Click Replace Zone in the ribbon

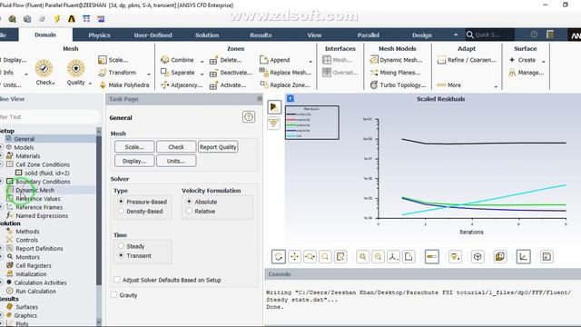click(285, 84)
